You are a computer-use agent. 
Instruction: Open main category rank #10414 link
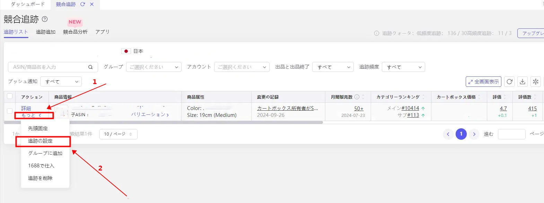point(410,108)
